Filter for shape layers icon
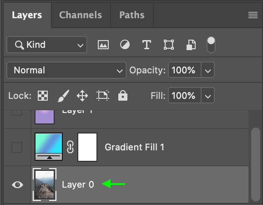Viewport: 263px width, 205px height. pos(169,45)
